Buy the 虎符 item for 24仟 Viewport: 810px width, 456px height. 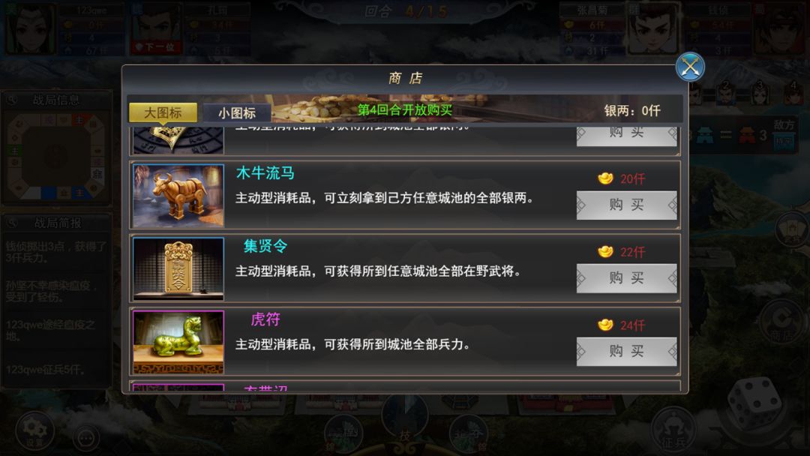point(626,352)
